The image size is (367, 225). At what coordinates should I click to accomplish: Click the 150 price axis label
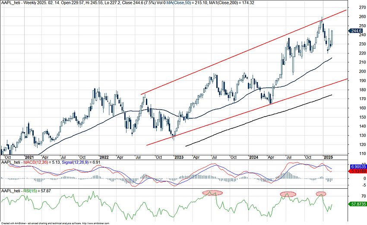362,117
